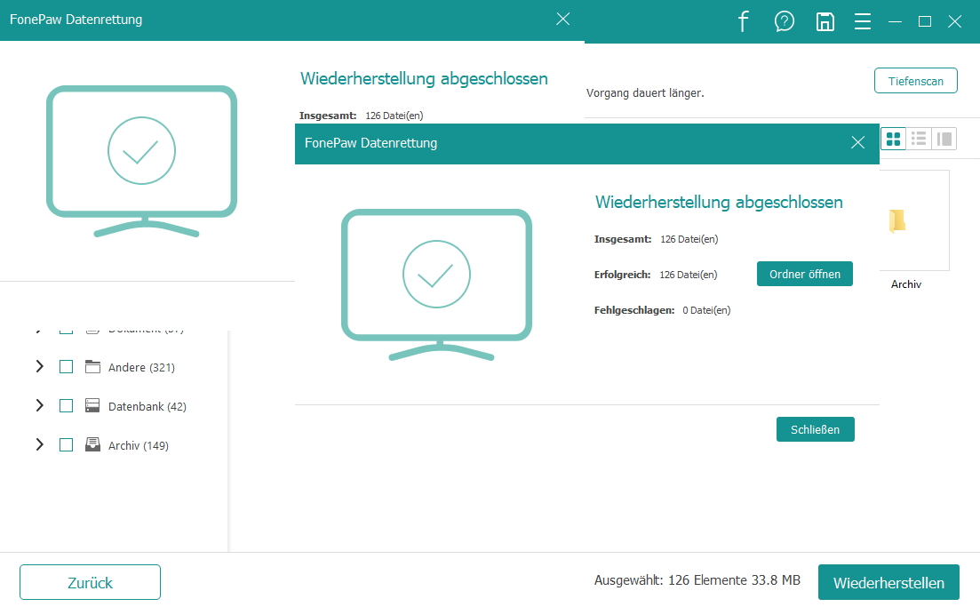This screenshot has width=980, height=615.
Task: Click the Archiv category icon in tree
Action: (92, 444)
